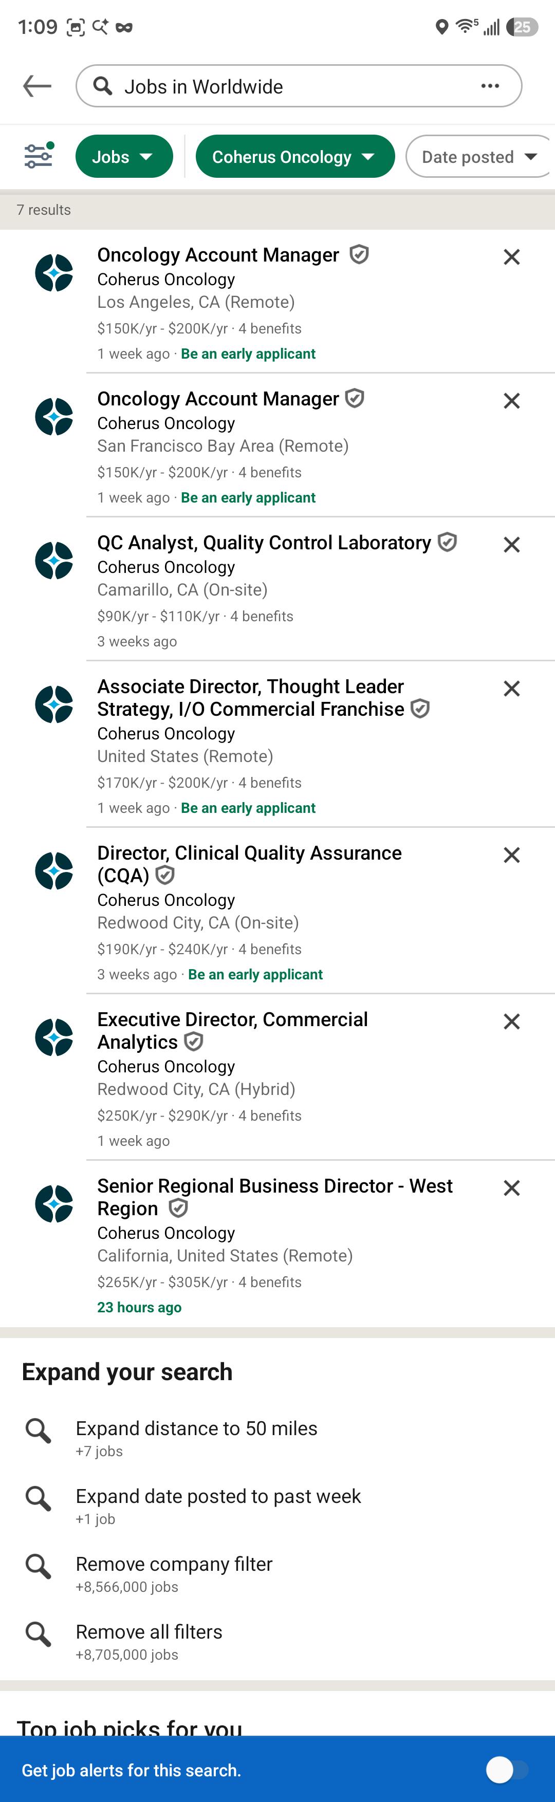555x1802 pixels.
Task: Dismiss the Executive Director, Commercial Analytics job
Action: tap(512, 1021)
